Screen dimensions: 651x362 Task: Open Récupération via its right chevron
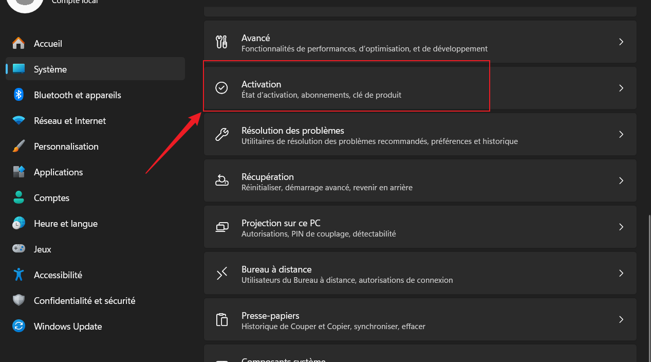[x=621, y=180]
